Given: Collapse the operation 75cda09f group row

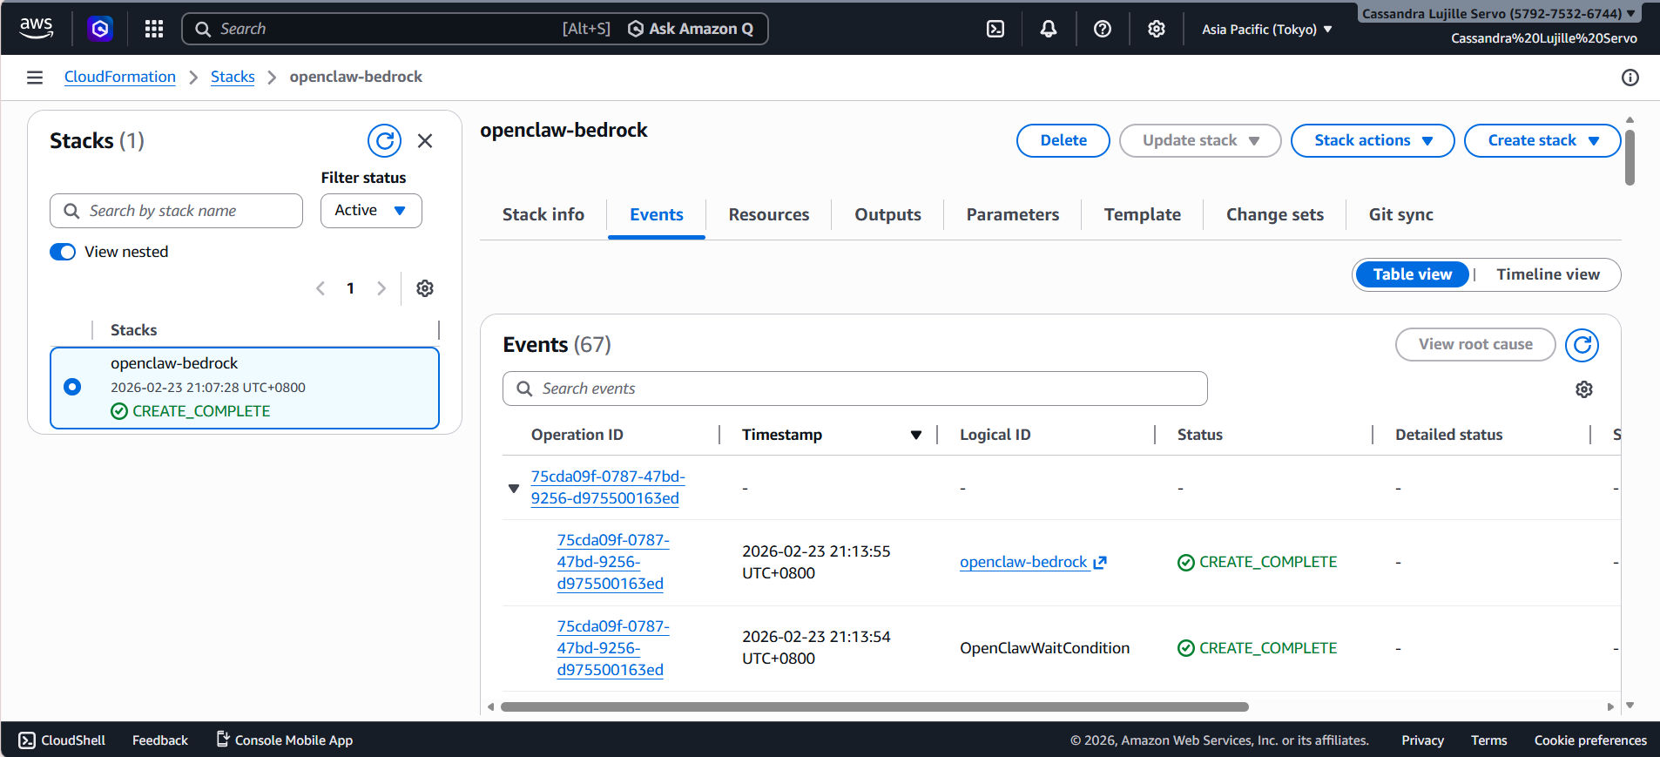Looking at the screenshot, I should [514, 488].
